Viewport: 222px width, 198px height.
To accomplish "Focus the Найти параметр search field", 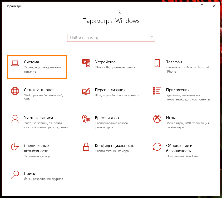I will click(111, 38).
